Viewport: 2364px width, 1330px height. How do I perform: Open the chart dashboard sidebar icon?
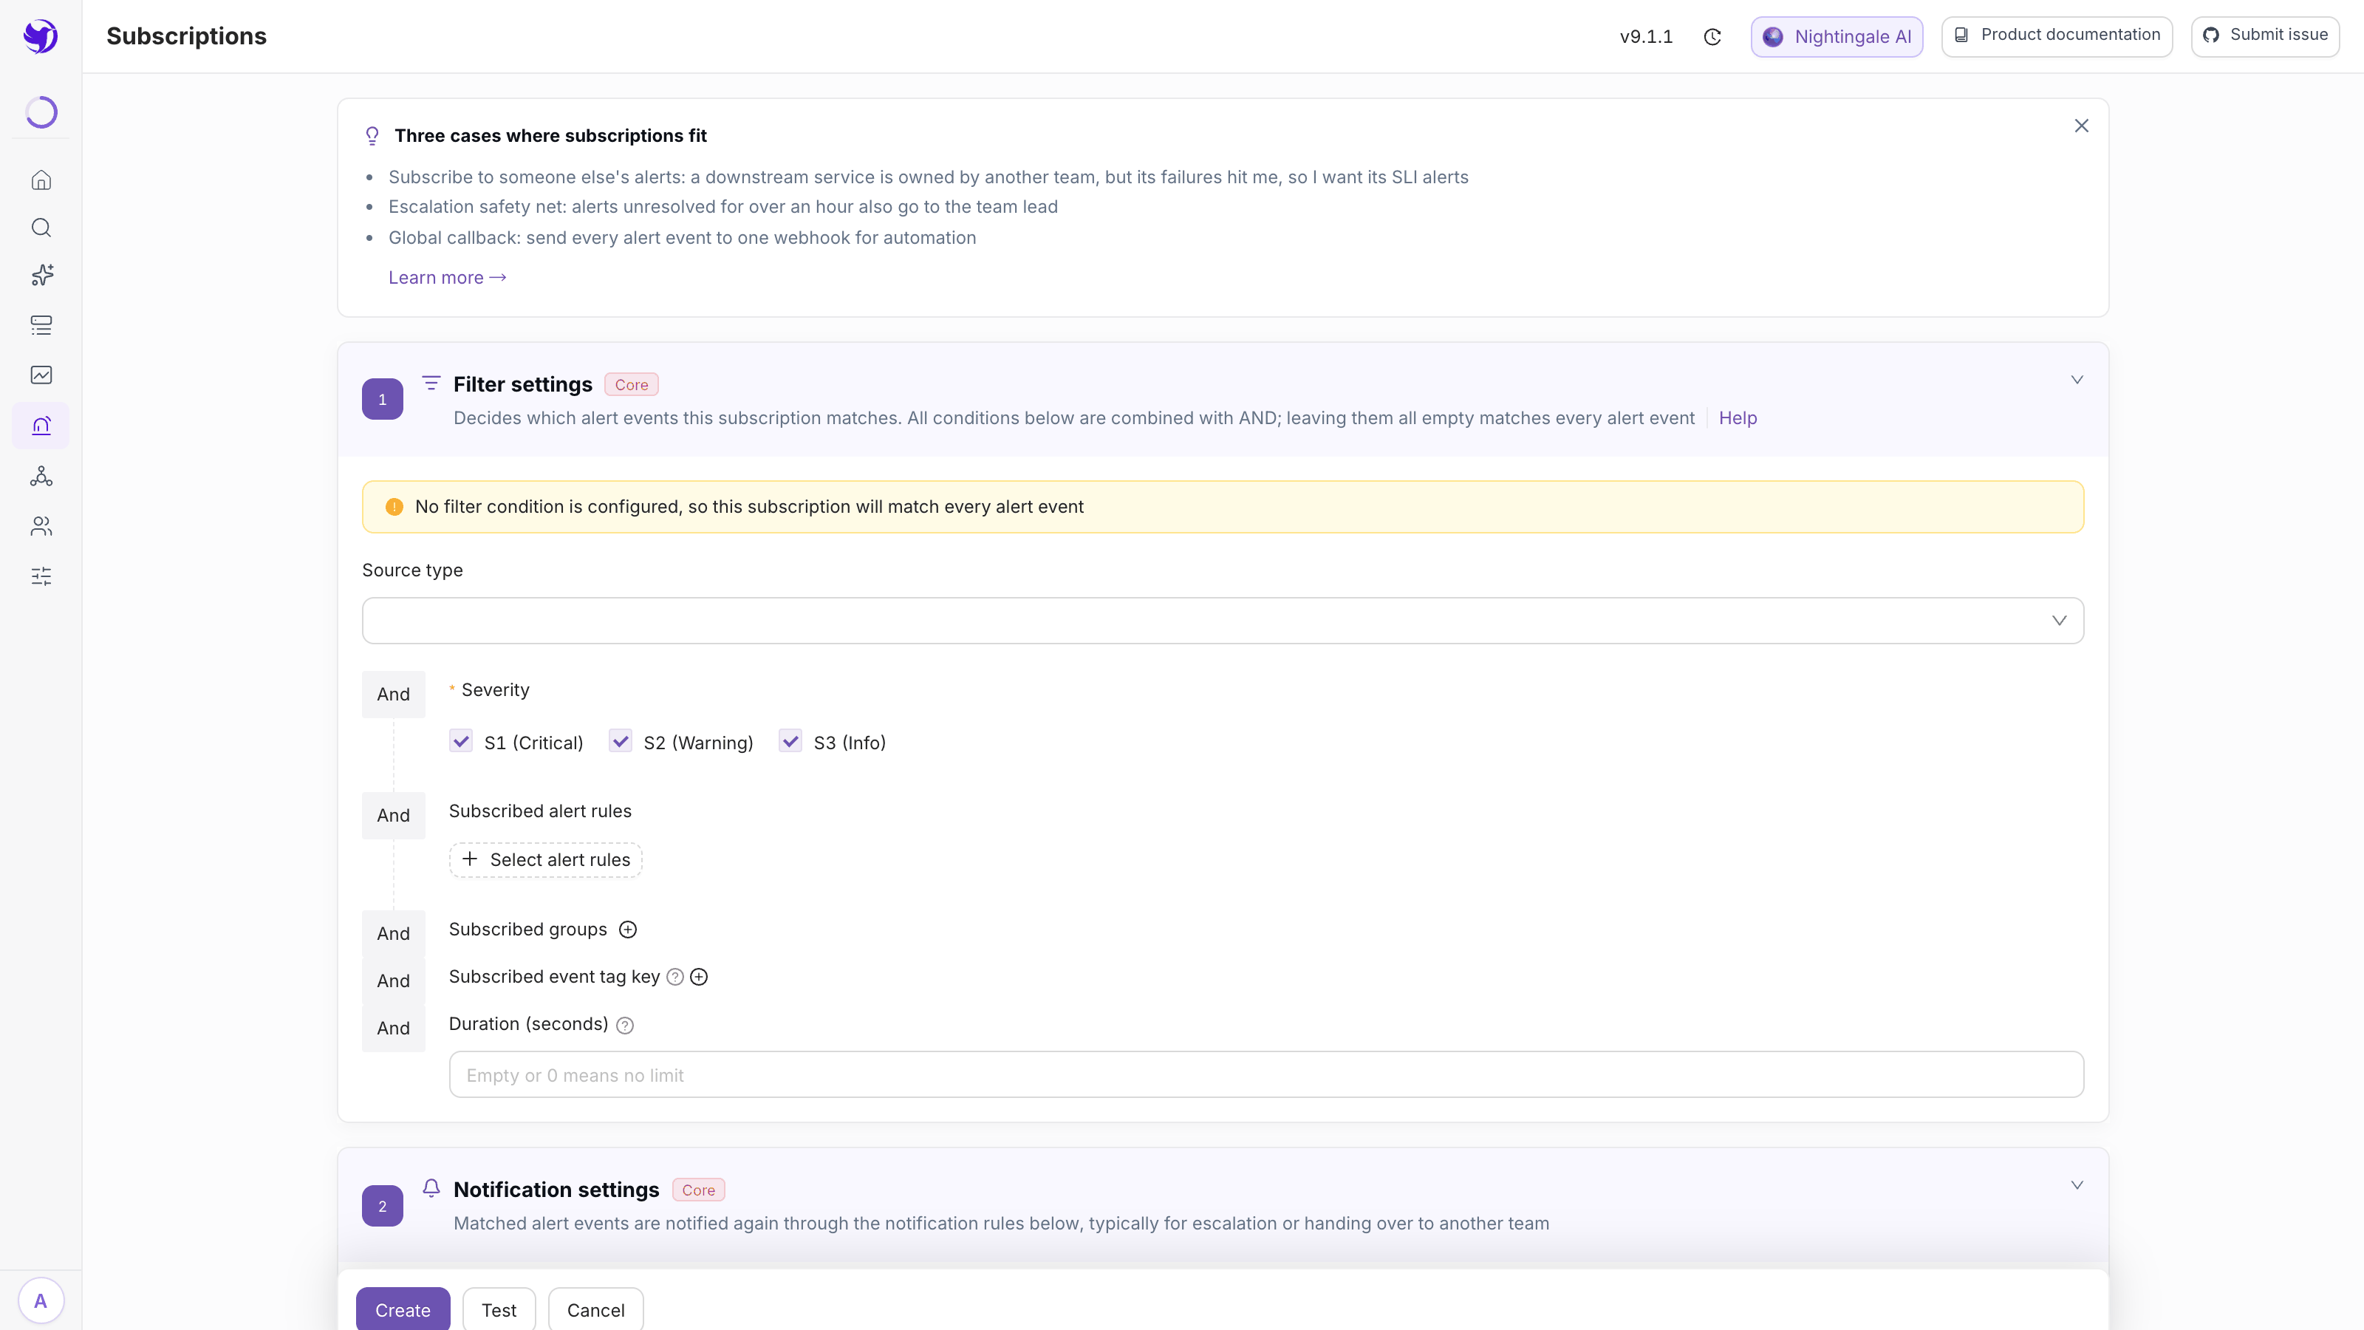click(41, 375)
